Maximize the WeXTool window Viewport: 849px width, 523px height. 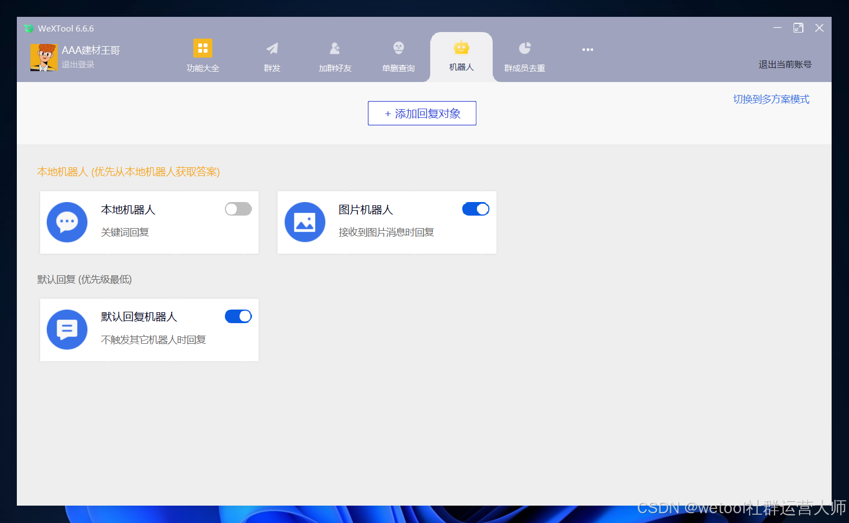798,28
